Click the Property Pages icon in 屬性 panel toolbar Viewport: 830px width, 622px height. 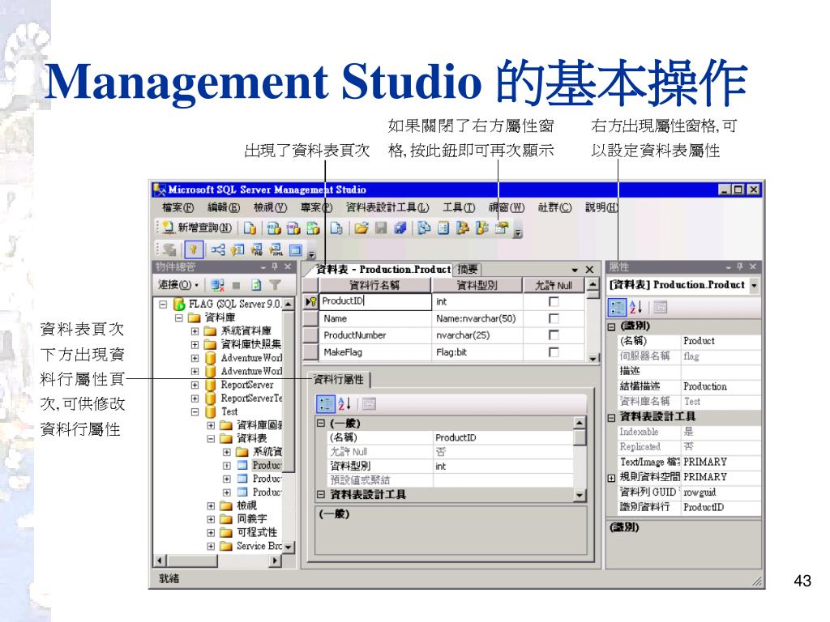(660, 307)
